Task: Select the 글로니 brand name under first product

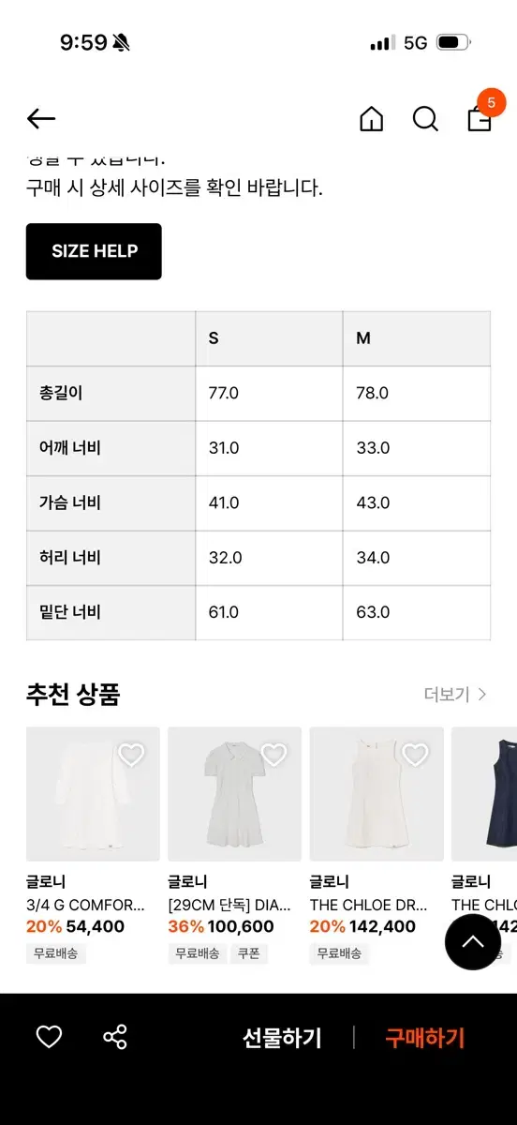Action: click(x=46, y=882)
